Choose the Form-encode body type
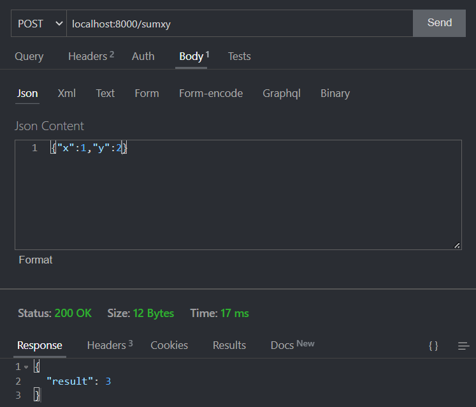The height and width of the screenshot is (407, 476). (x=211, y=93)
